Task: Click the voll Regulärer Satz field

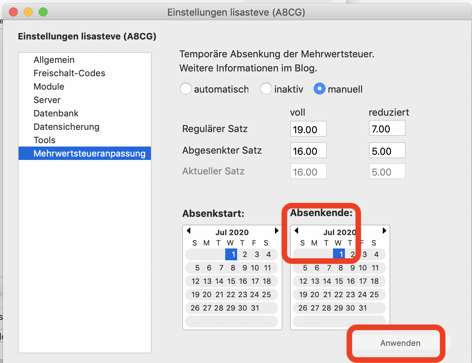Action: tap(308, 129)
